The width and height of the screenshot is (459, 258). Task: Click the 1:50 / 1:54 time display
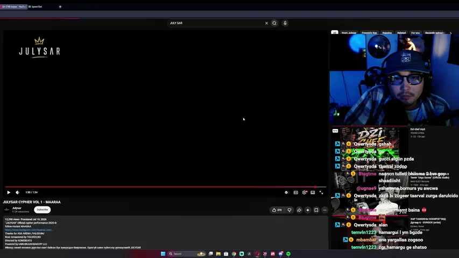pos(31,192)
